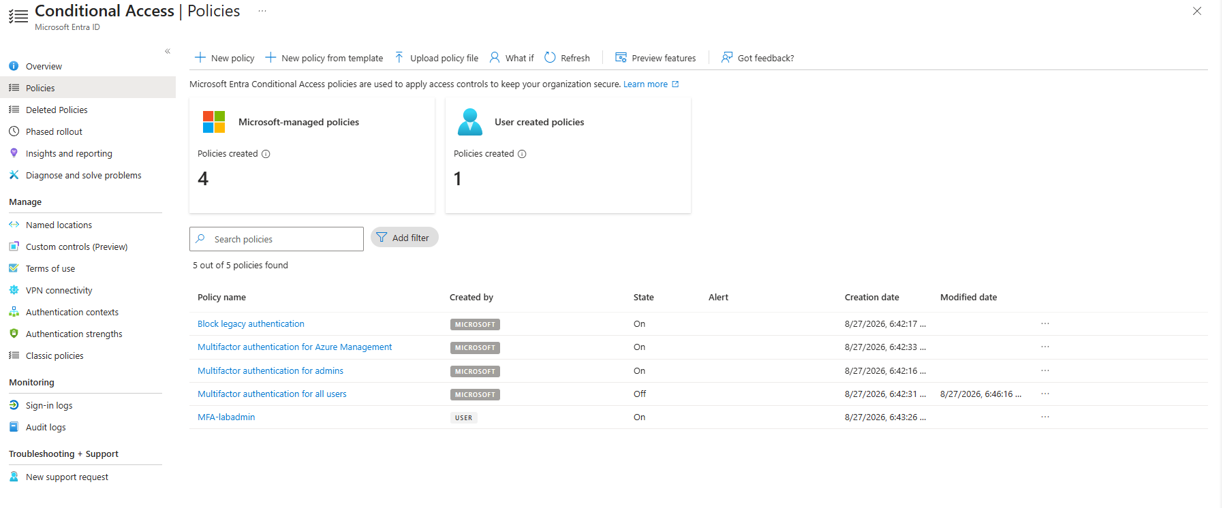Image resolution: width=1223 pixels, height=508 pixels.
Task: Click the Off state of Multifactor authentication for all users
Action: [x=640, y=394]
